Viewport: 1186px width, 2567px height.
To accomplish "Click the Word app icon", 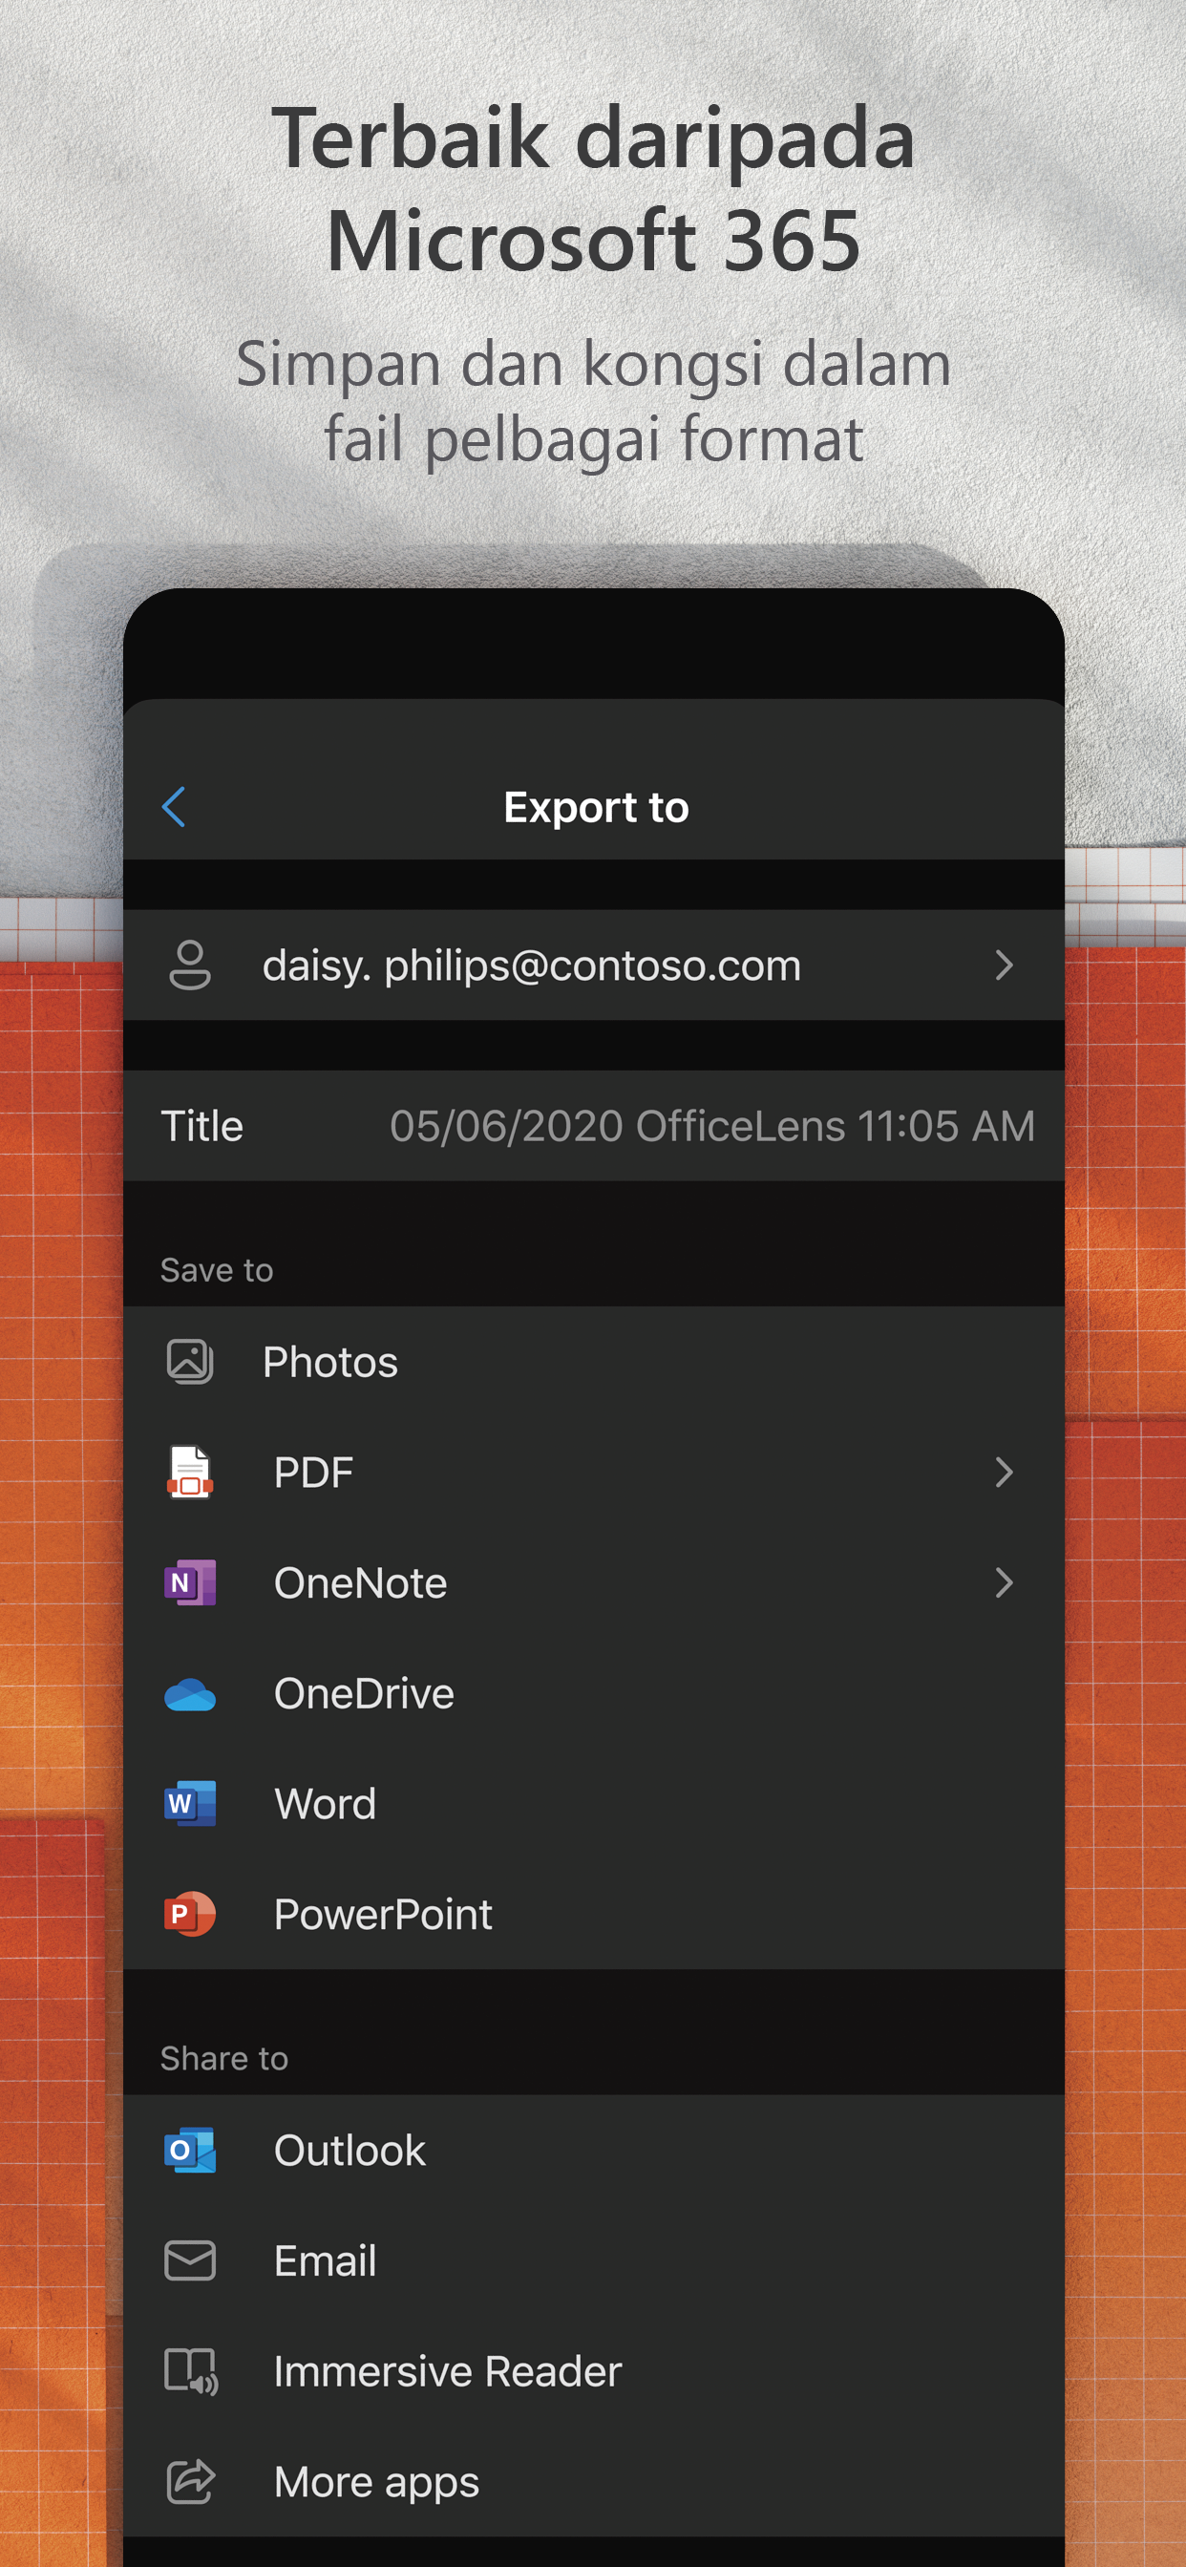I will [x=189, y=1804].
